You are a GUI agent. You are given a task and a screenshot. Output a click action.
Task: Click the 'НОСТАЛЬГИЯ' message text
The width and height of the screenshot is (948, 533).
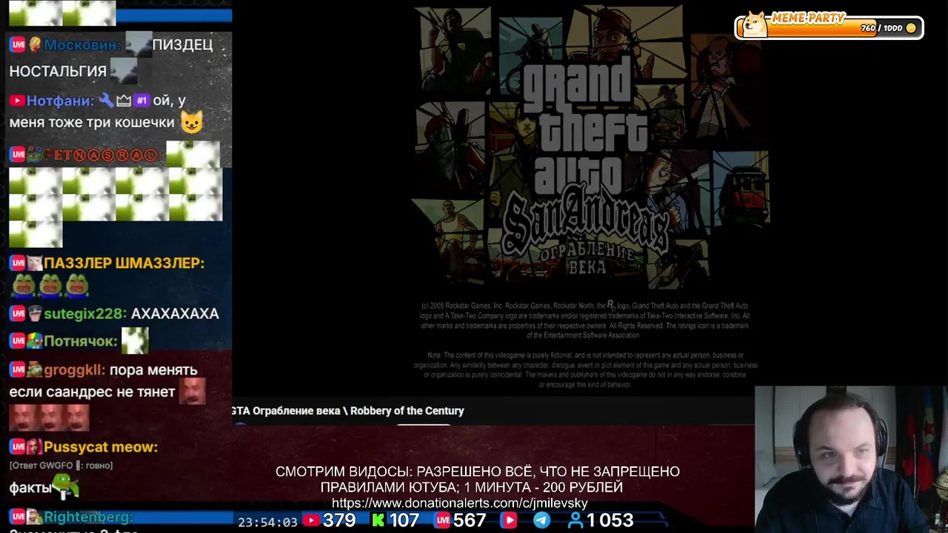(x=58, y=72)
